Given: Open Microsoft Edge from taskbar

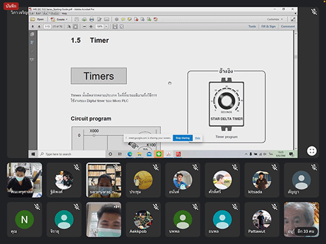Looking at the screenshot, I should (130, 154).
